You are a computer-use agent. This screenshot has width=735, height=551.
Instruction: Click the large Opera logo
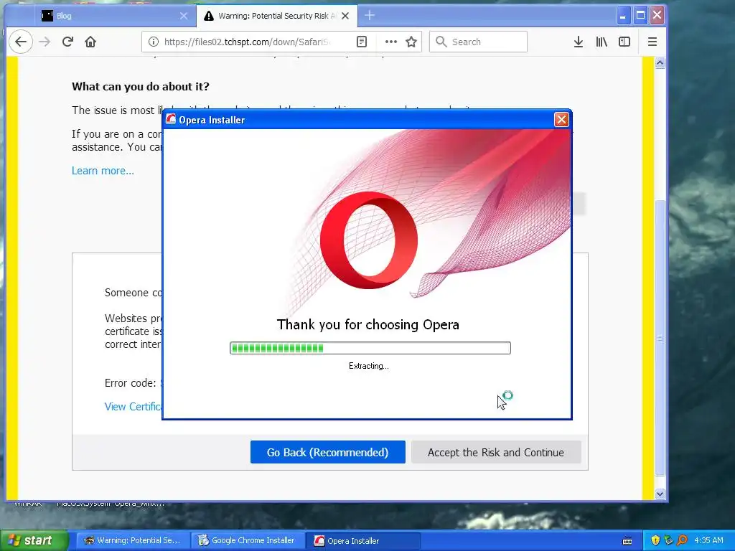(369, 240)
